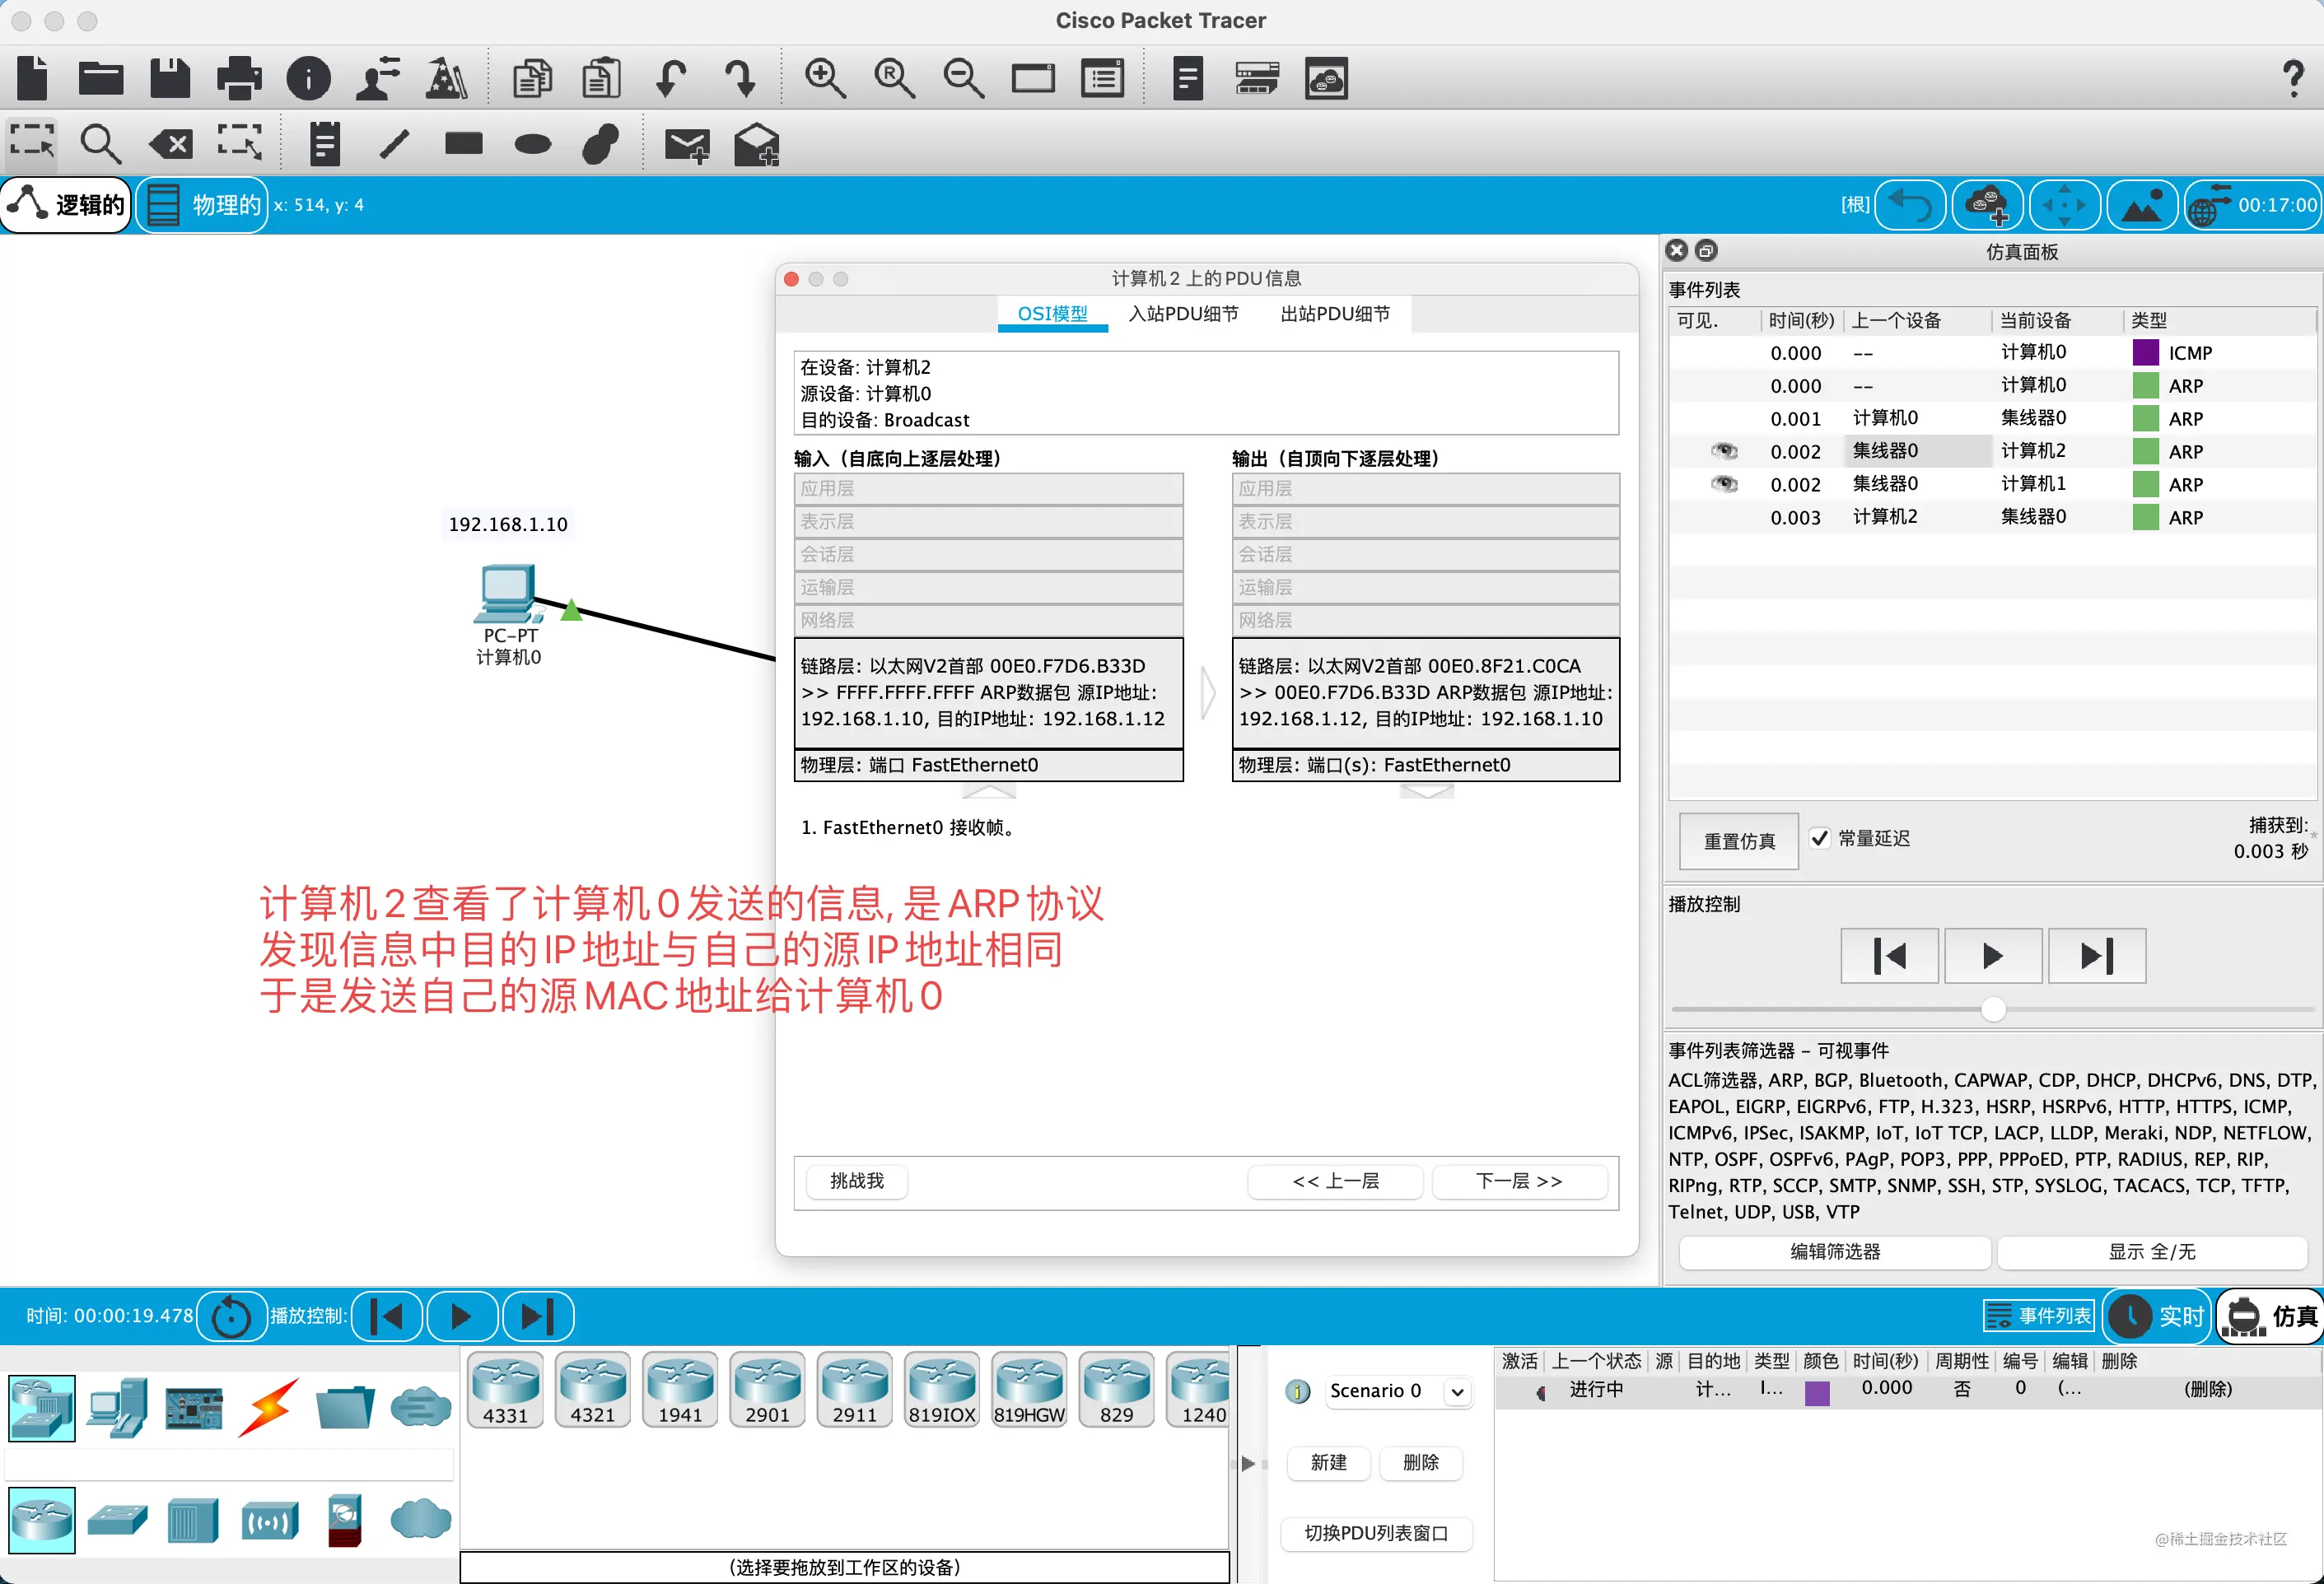Open a file with the folder icon

click(x=101, y=78)
